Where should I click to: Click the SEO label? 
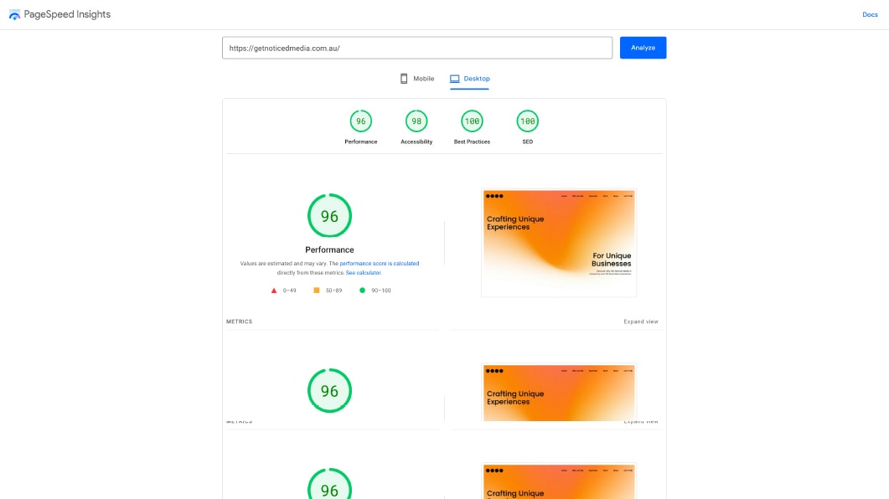click(527, 141)
